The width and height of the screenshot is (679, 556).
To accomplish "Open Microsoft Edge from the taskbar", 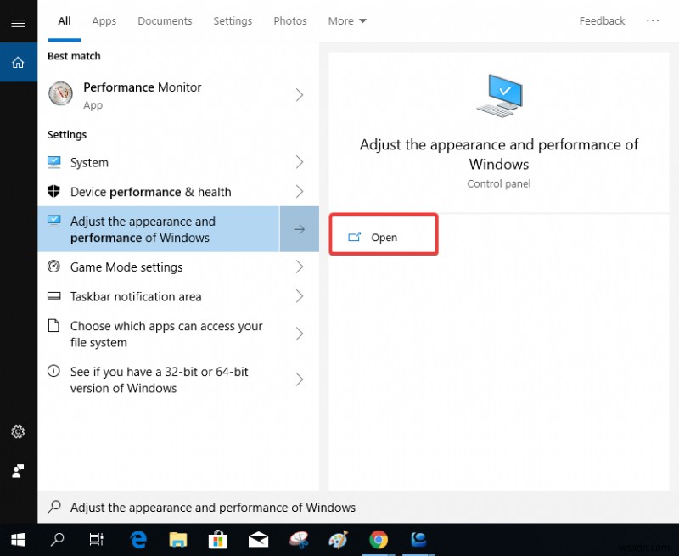I will click(x=137, y=539).
